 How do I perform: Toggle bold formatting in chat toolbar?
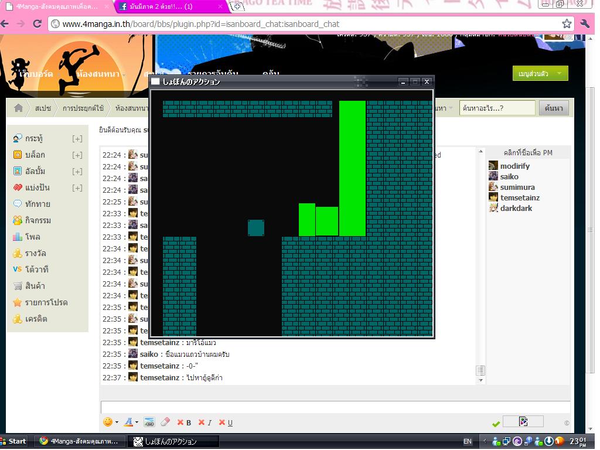[x=185, y=422]
